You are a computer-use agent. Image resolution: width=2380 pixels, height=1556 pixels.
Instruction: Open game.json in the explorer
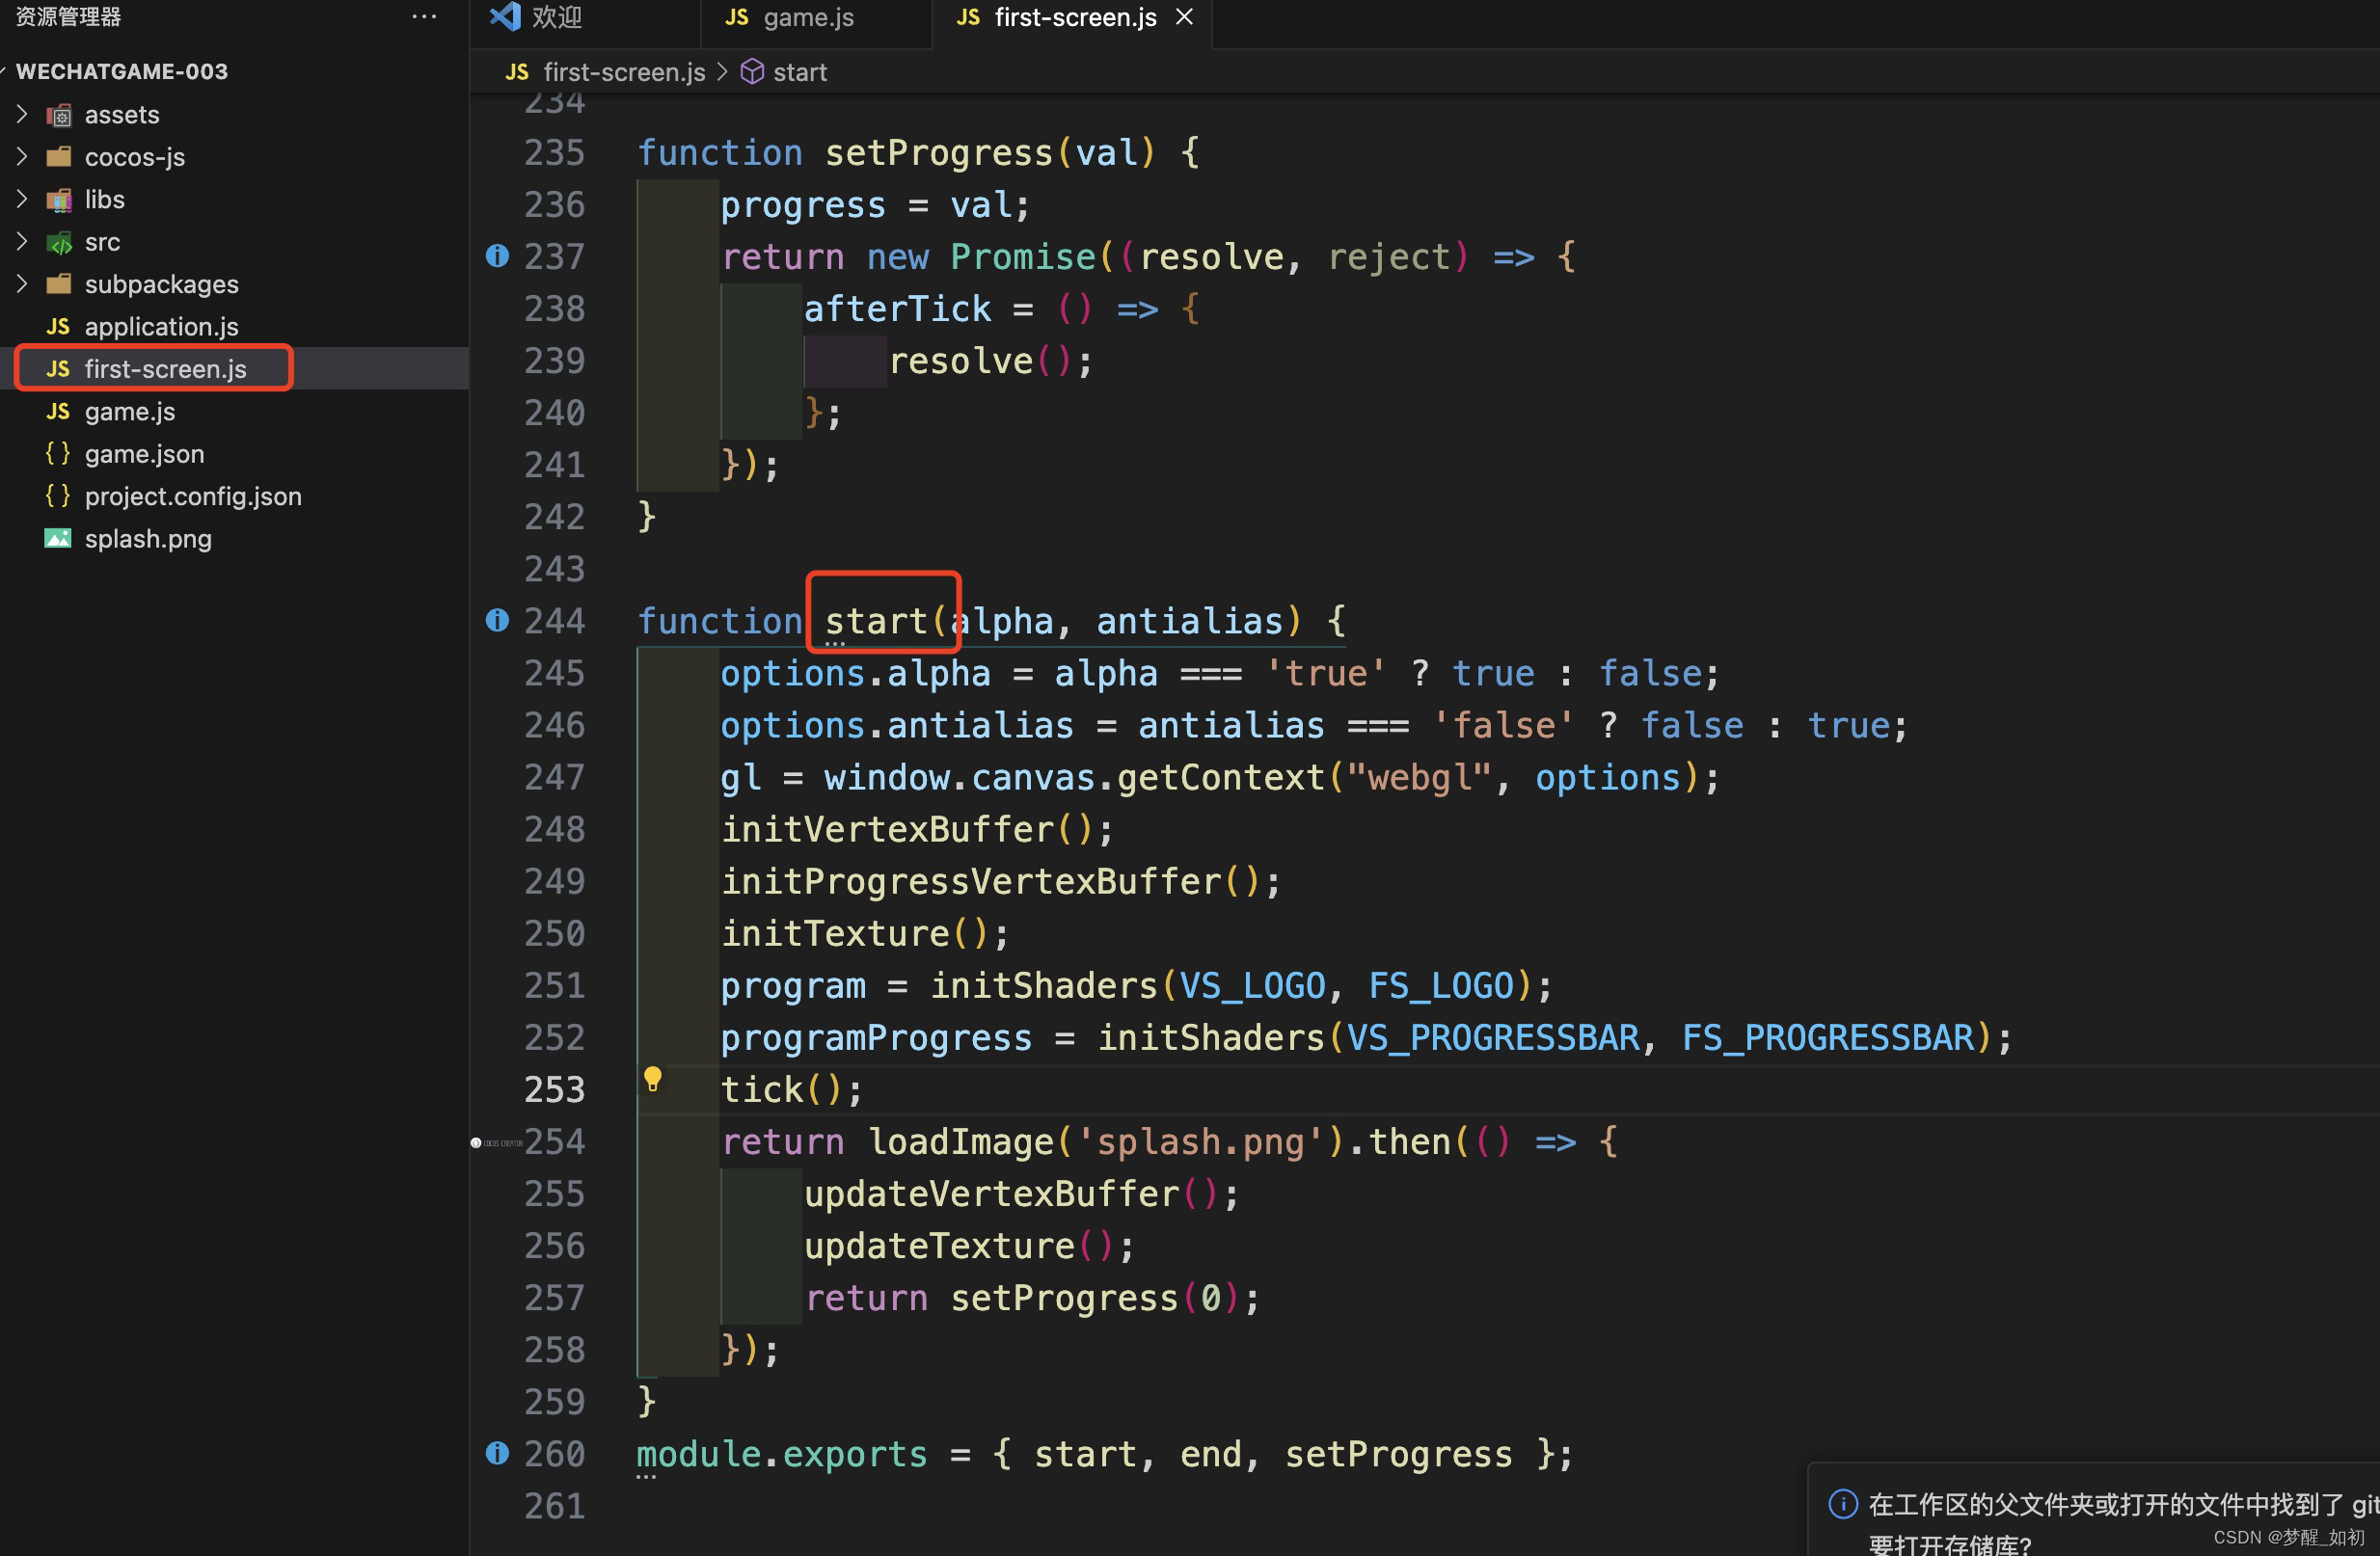pyautogui.click(x=144, y=454)
